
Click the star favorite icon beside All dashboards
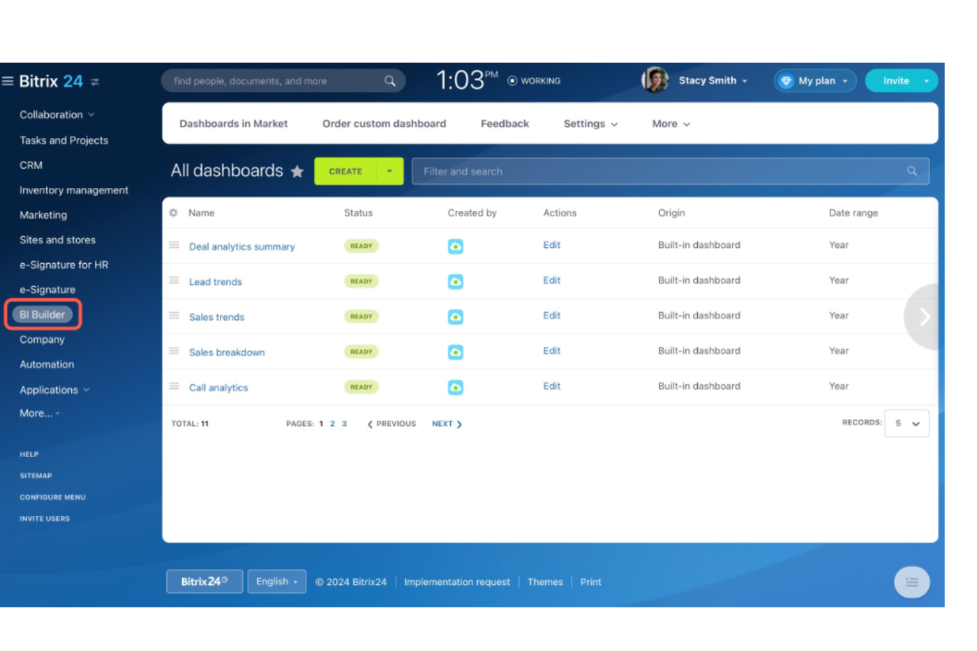click(298, 171)
